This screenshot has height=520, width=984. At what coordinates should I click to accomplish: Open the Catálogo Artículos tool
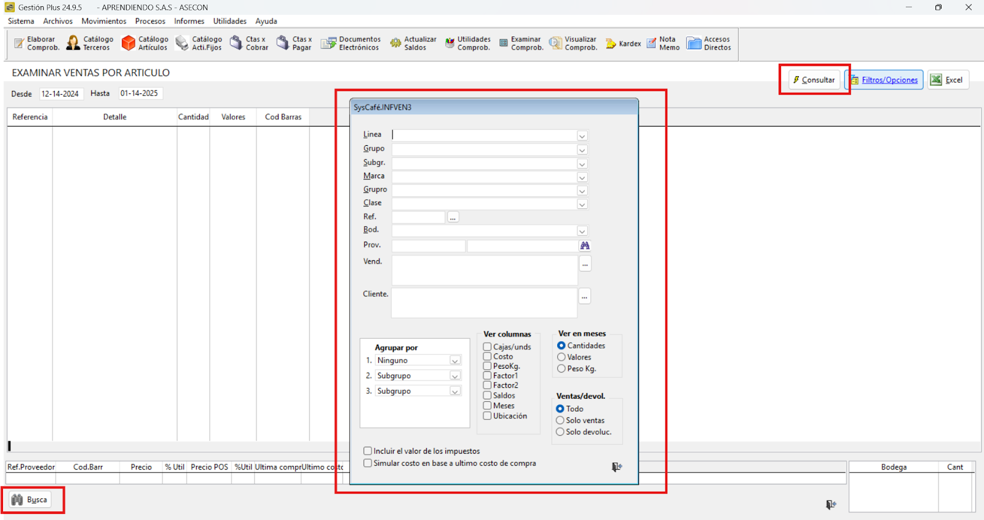[145, 43]
